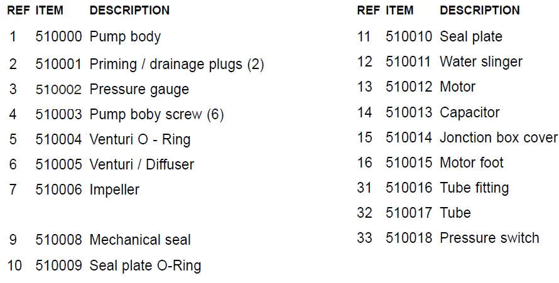
Task: Click Venturi O - Ring row
Action: (139, 139)
